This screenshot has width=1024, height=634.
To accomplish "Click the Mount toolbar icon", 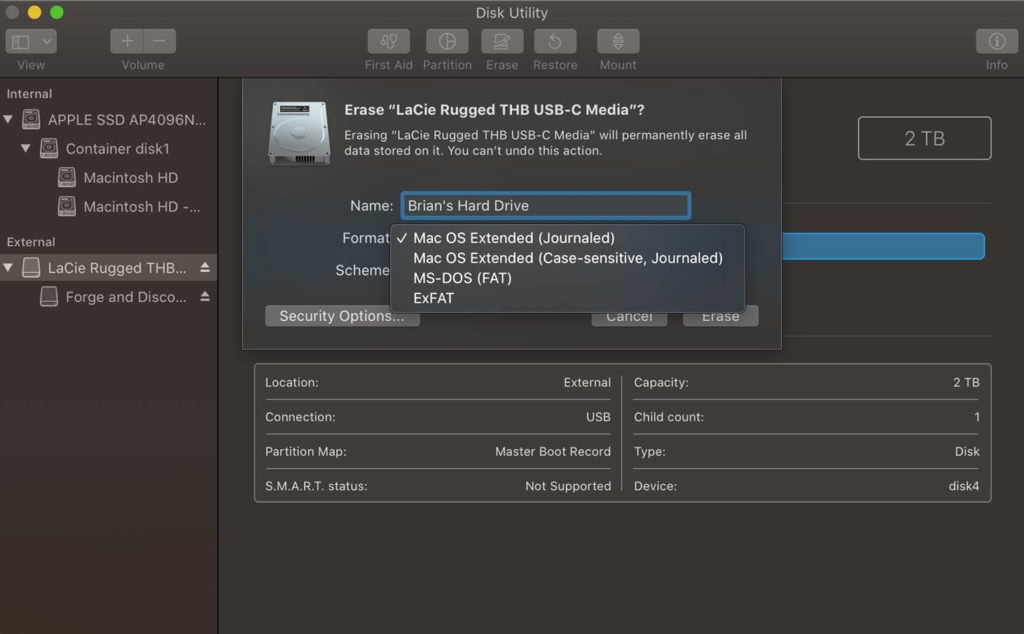I will click(x=618, y=42).
